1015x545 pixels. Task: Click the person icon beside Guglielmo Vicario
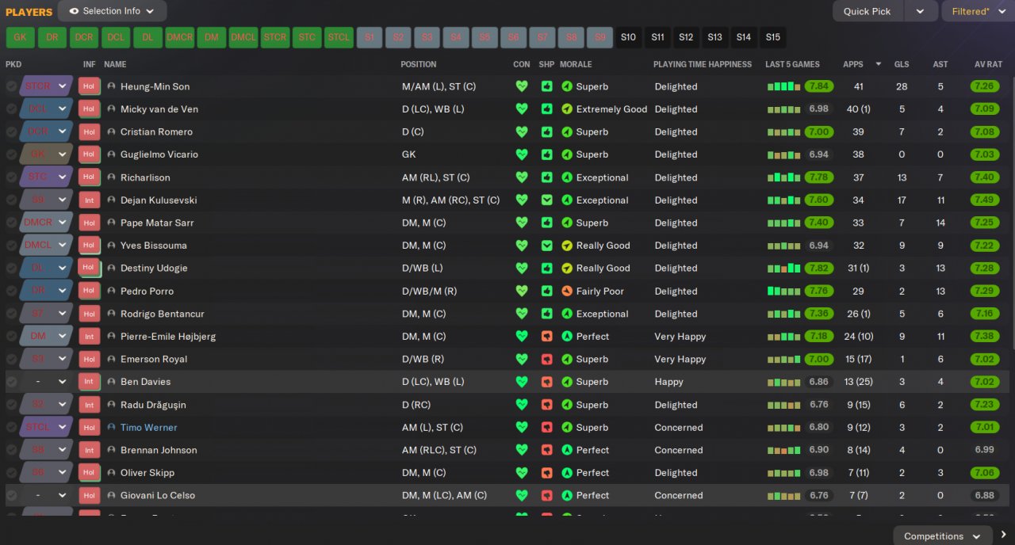click(111, 154)
